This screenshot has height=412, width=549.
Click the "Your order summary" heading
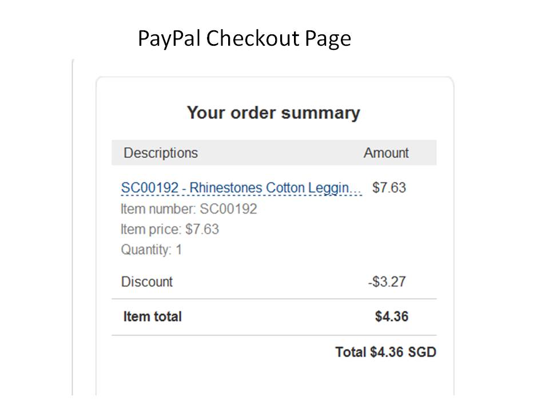point(273,113)
